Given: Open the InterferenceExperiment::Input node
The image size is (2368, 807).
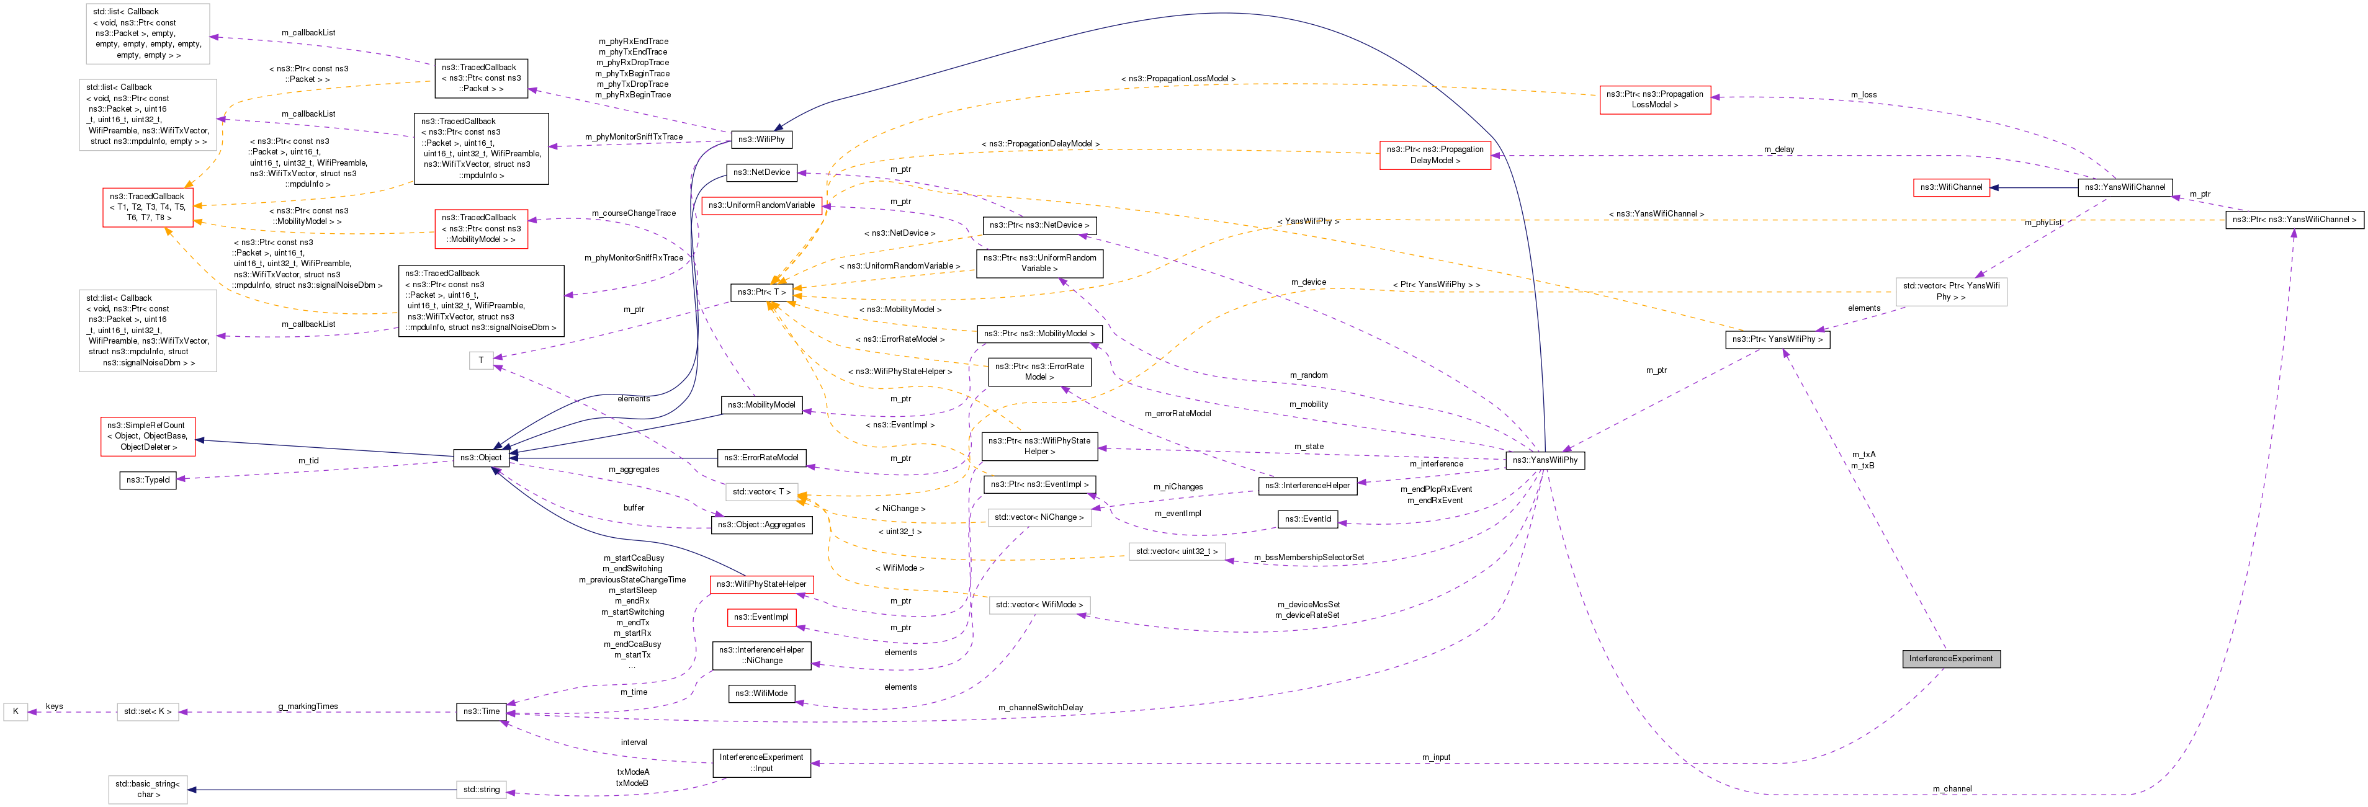Looking at the screenshot, I should pos(761,763).
